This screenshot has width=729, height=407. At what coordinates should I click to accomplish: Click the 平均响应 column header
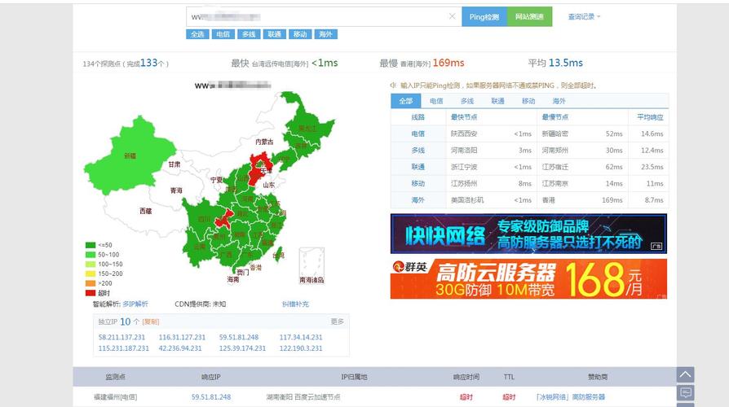click(x=650, y=117)
